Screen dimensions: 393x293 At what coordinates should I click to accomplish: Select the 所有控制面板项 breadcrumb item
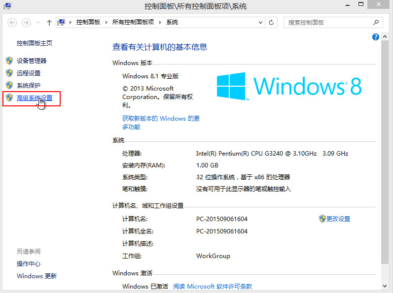click(x=133, y=23)
